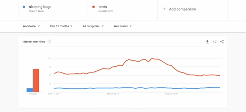Share the Interest over time chart
Image resolution: width=246 pixels, height=112 pixels.
point(222,42)
